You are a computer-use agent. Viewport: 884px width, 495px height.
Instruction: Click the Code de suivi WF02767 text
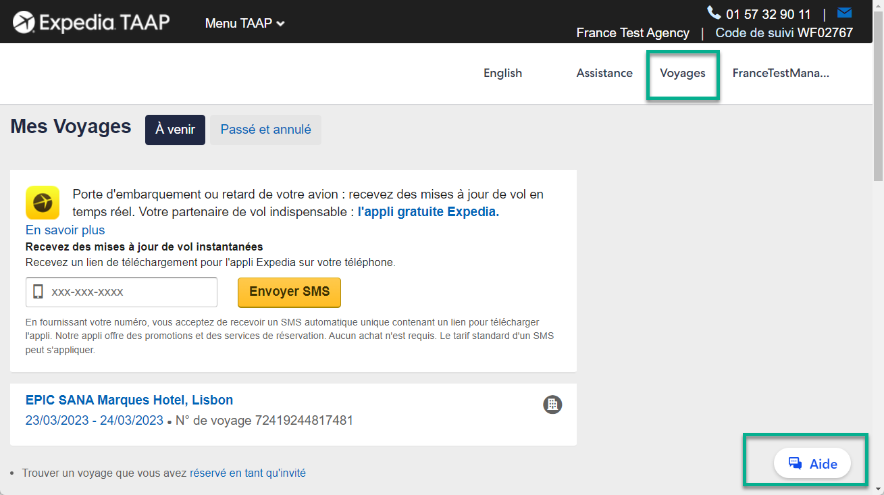tap(784, 32)
